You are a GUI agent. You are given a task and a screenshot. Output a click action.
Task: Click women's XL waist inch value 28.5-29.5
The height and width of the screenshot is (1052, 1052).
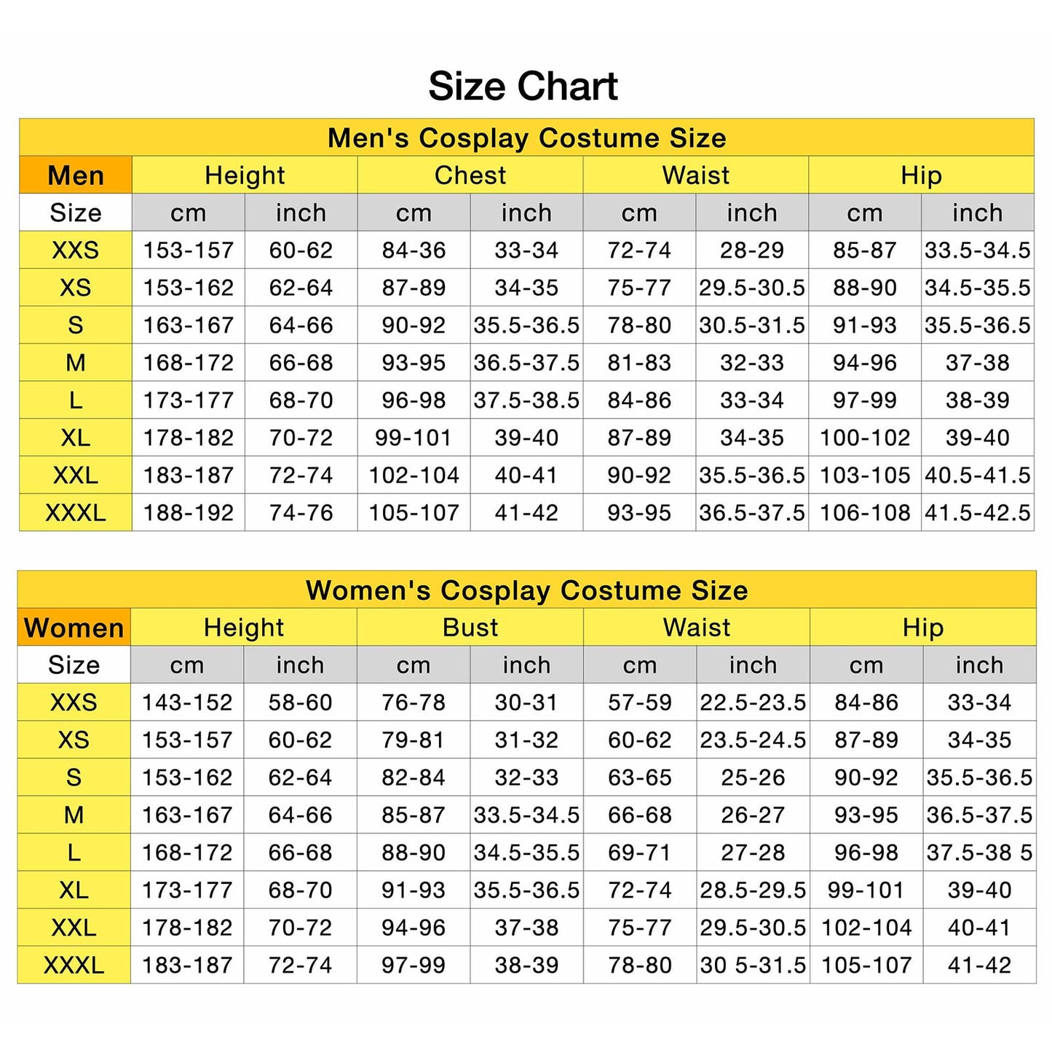pyautogui.click(x=753, y=890)
